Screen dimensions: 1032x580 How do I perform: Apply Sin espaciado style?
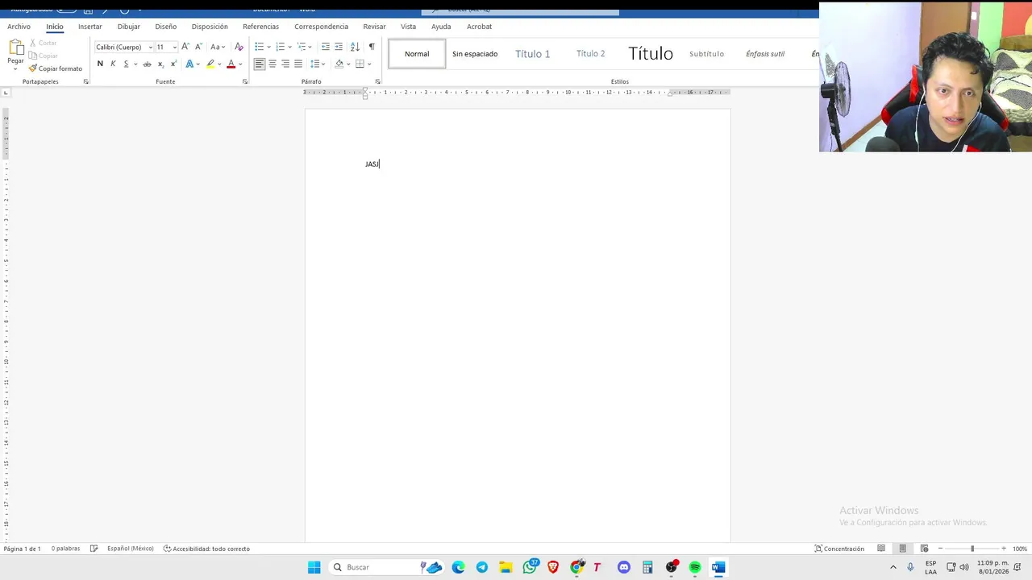(x=475, y=54)
